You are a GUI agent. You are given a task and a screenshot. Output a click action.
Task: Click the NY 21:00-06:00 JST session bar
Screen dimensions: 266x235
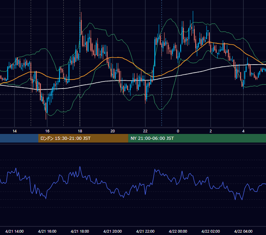point(197,138)
